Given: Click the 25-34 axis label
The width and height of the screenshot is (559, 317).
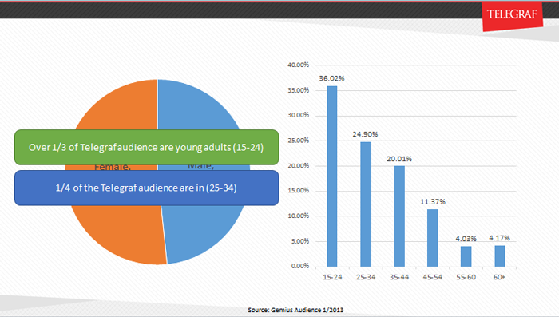Looking at the screenshot, I should pyautogui.click(x=366, y=277).
